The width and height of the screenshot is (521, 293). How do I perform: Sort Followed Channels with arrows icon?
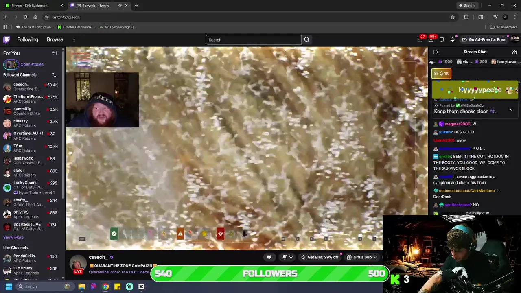point(54,75)
